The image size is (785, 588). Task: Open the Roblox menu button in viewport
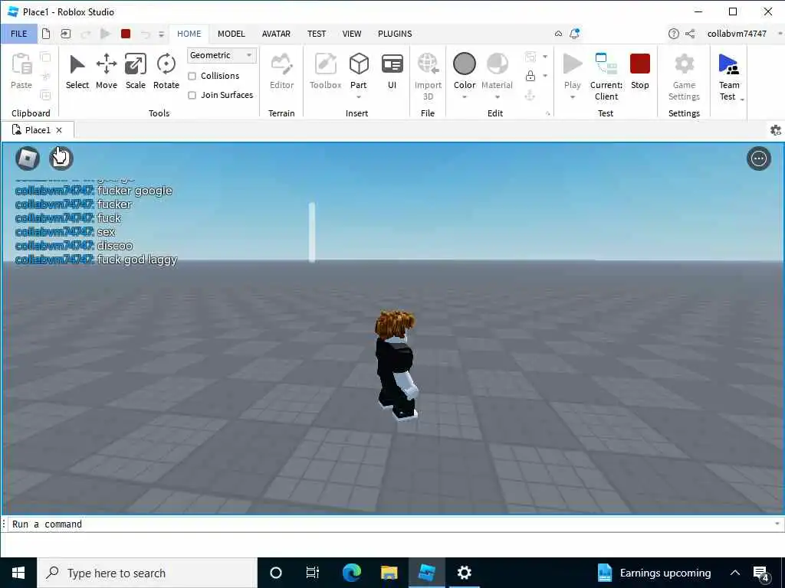point(28,158)
